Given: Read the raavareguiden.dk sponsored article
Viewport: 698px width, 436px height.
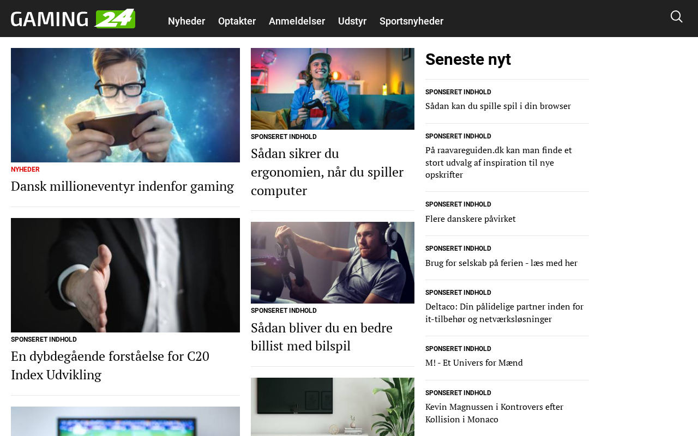Looking at the screenshot, I should tap(498, 162).
